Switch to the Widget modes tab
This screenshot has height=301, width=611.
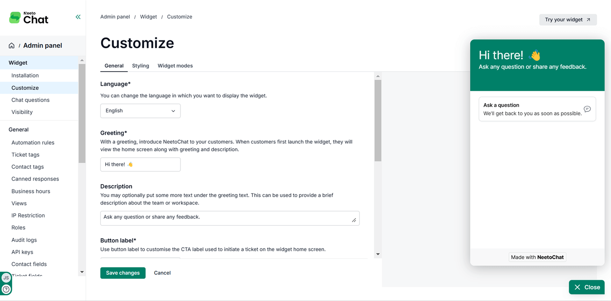point(175,66)
